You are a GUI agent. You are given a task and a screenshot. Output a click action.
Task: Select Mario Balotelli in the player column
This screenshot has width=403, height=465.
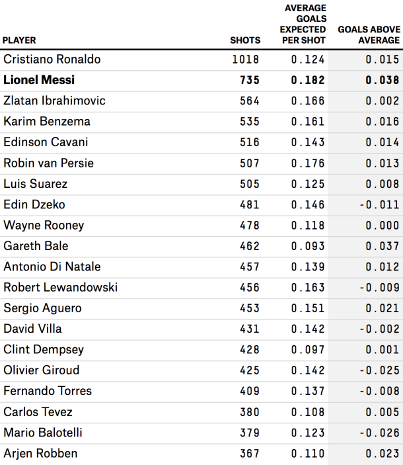pos(43,433)
